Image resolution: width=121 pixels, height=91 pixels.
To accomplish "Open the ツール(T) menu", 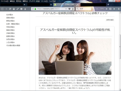I will click(44, 1).
